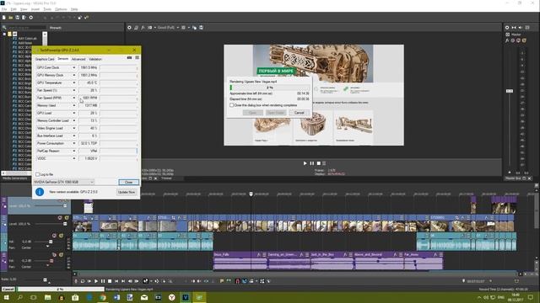Open the NVIDIA GeForce GTX GPU selector
This screenshot has width=540, height=303.
(x=64, y=182)
